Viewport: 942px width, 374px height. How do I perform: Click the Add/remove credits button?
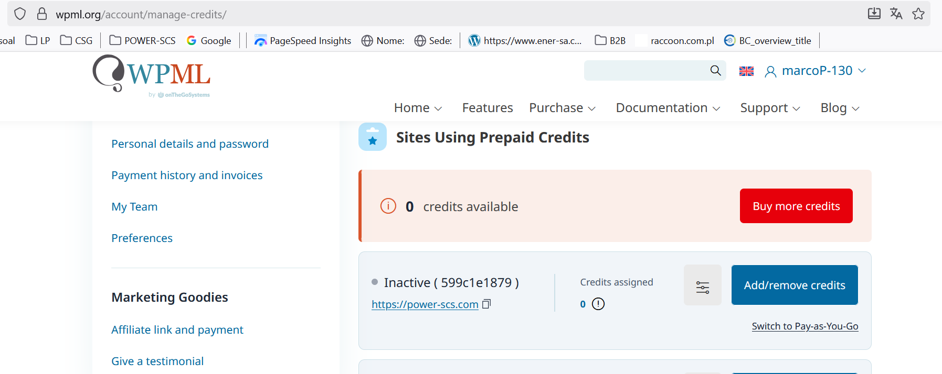795,285
